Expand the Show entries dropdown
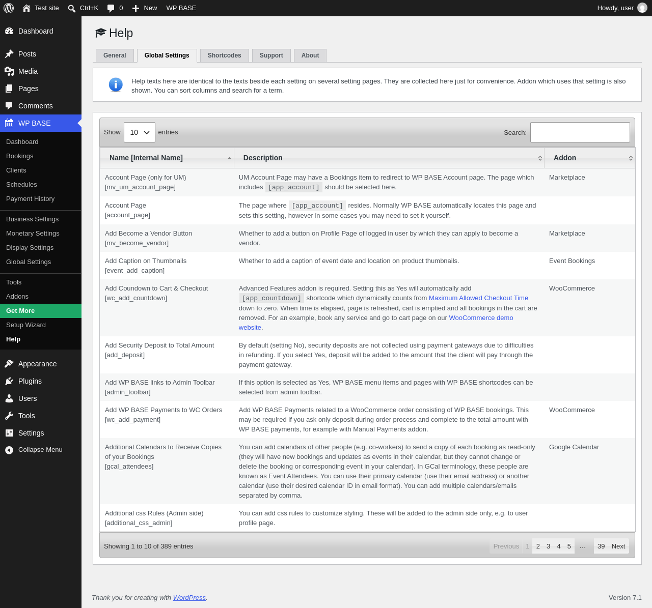652x608 pixels. coord(140,132)
